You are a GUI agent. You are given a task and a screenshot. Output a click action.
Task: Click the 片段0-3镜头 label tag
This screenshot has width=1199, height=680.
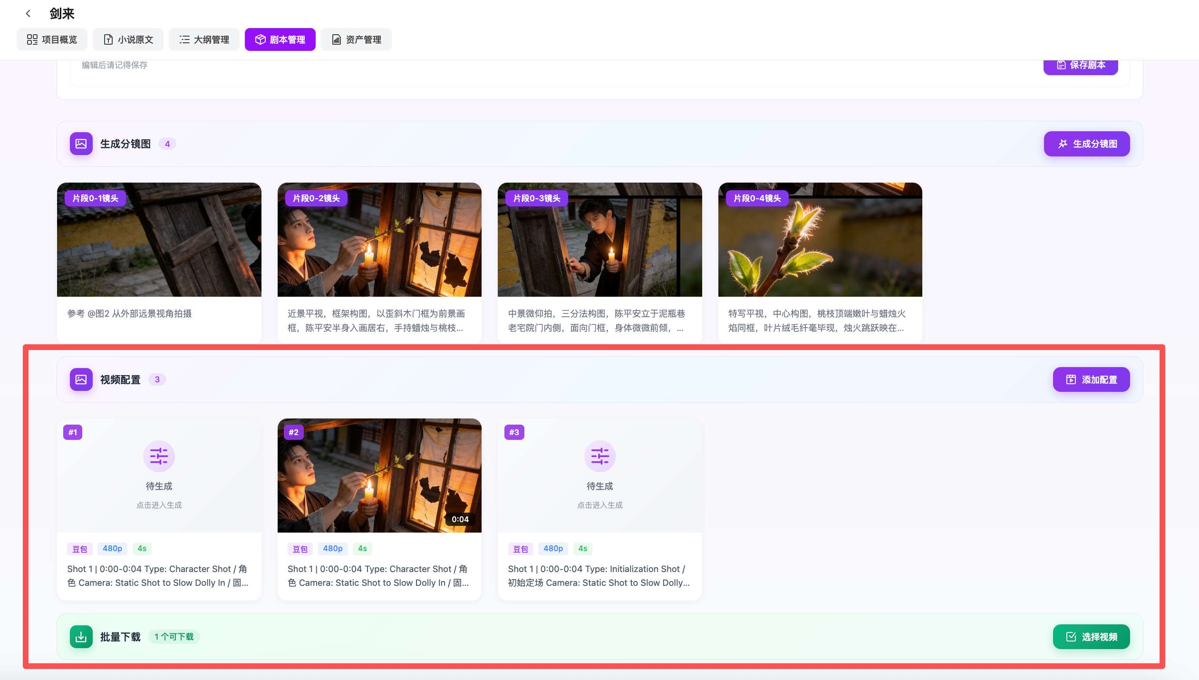coord(537,198)
